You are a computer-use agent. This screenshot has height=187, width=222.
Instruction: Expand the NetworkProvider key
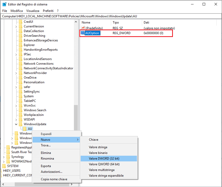pos(16,73)
